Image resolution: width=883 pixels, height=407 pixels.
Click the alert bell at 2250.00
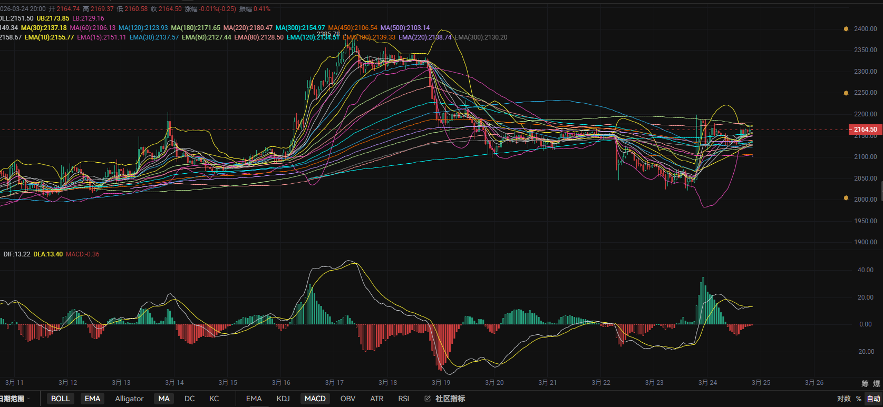(846, 93)
